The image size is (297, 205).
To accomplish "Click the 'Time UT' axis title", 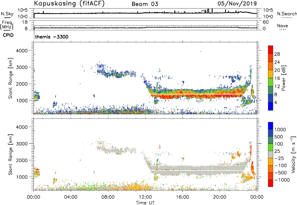I will tap(145, 203).
